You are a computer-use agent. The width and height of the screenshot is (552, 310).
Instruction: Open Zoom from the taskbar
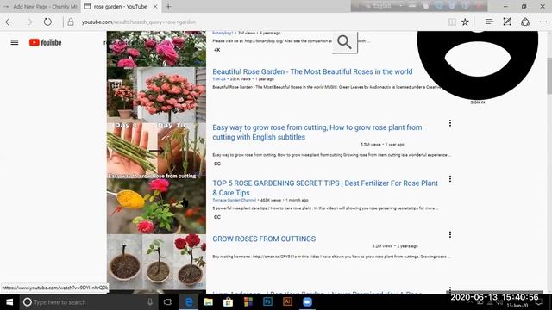tap(307, 302)
